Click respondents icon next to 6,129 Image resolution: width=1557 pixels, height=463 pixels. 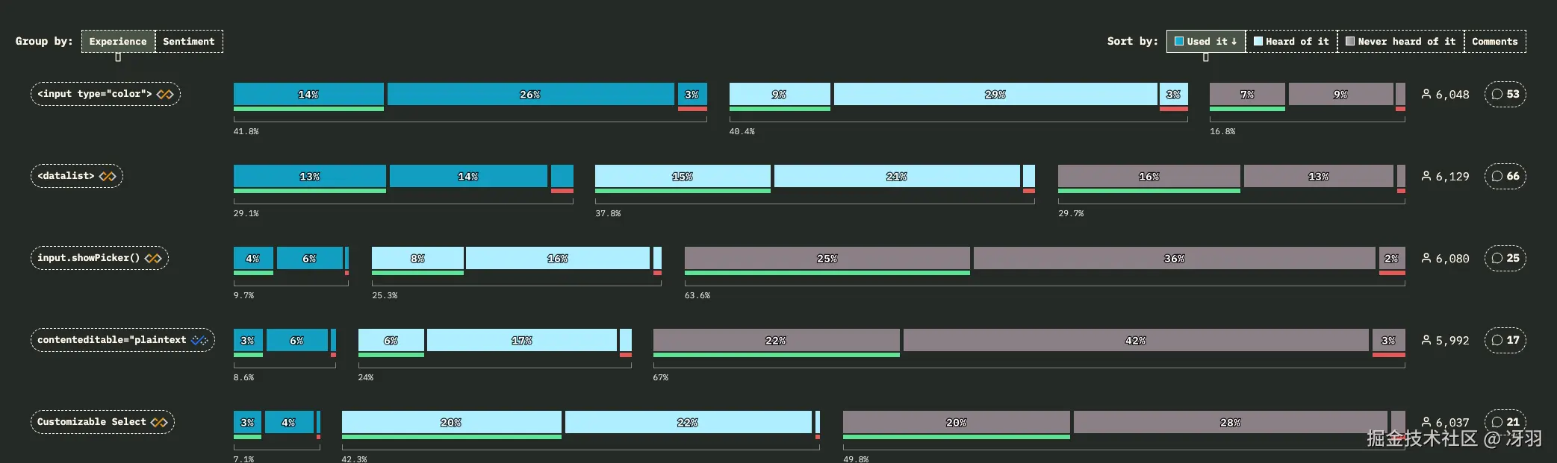1426,176
